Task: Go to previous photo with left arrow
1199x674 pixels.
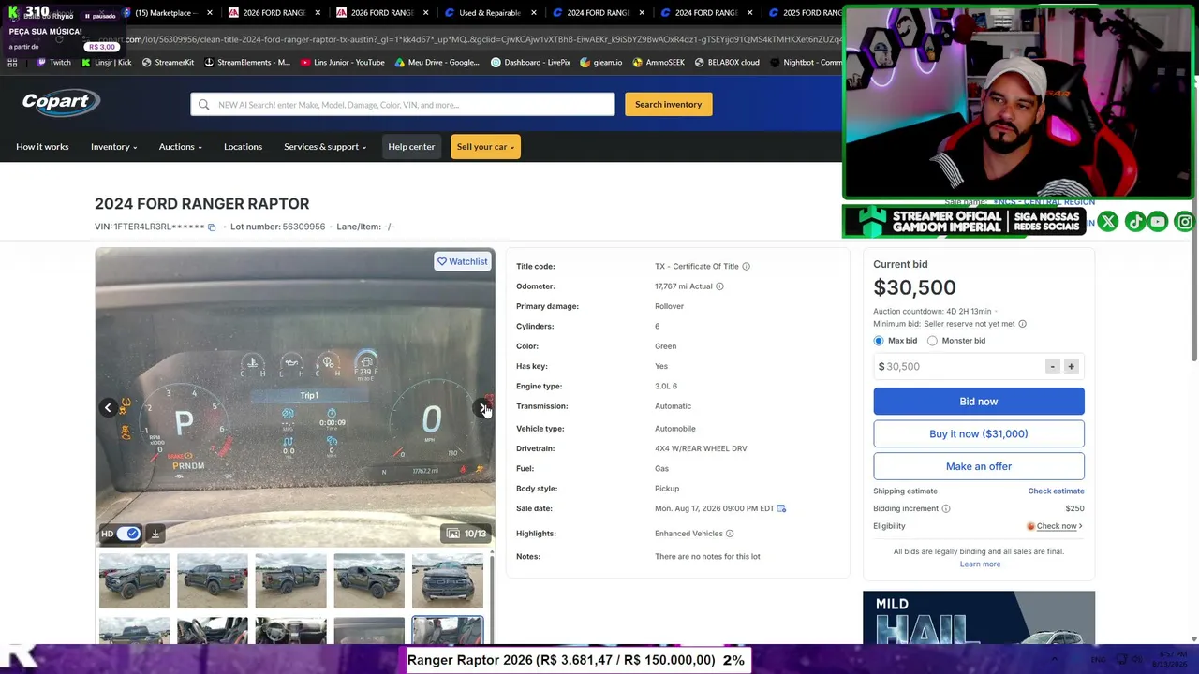Action: [x=108, y=407]
